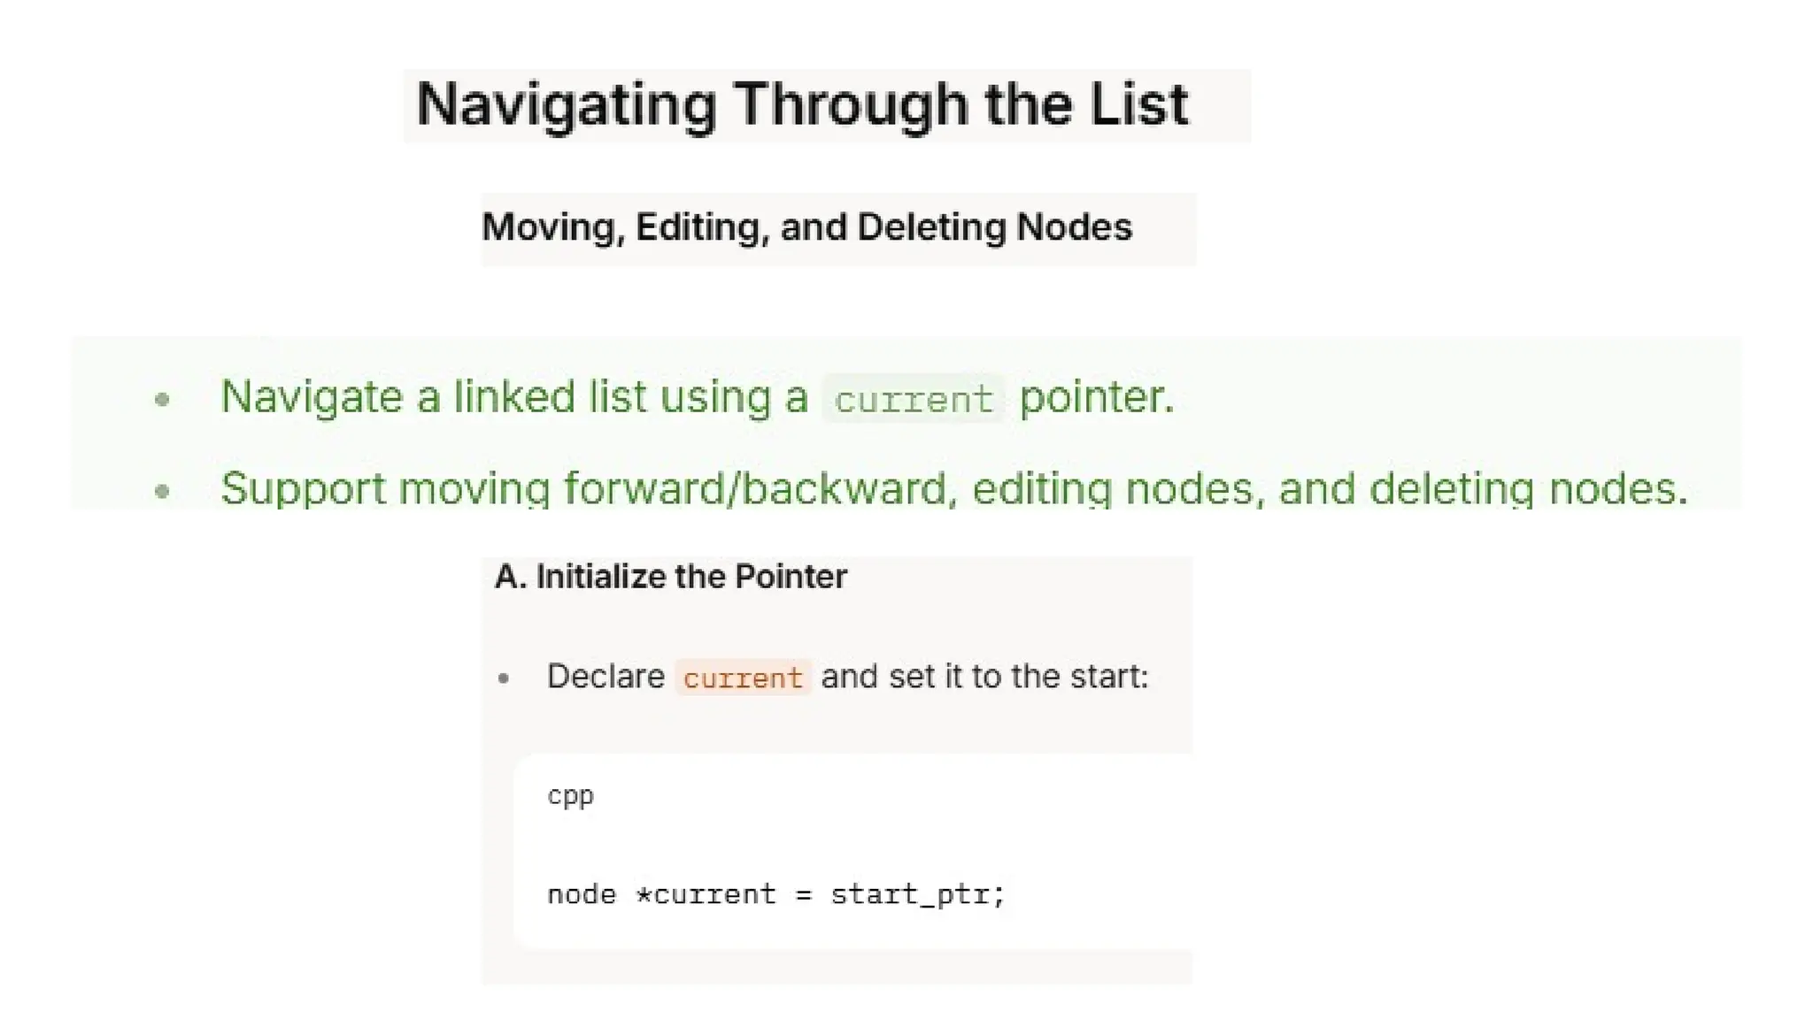
Task: Click the "Navigating Through the List" title
Action: tap(802, 105)
